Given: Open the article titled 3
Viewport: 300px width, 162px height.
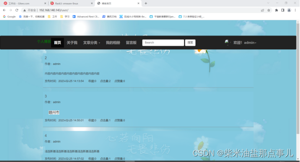Looking at the screenshot, I should 46,96.
